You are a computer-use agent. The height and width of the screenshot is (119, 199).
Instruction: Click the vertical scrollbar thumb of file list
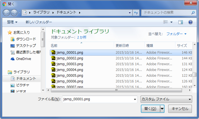[194, 75]
